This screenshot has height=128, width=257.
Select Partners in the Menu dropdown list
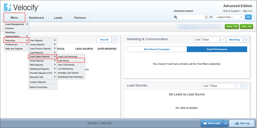(17, 28)
